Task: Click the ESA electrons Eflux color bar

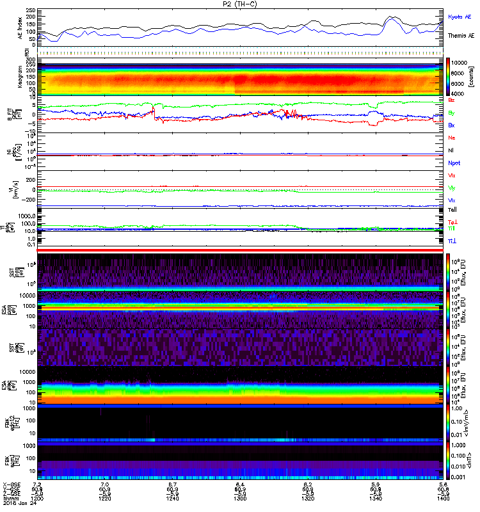Action: (448, 385)
